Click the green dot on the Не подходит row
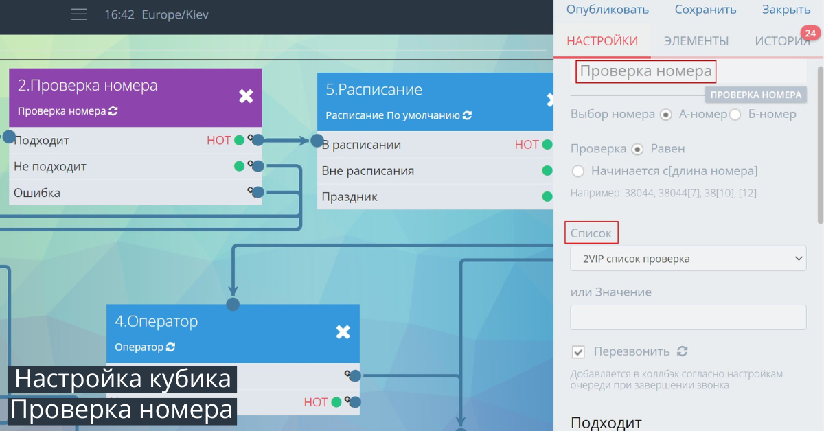This screenshot has width=824, height=431. click(x=240, y=166)
